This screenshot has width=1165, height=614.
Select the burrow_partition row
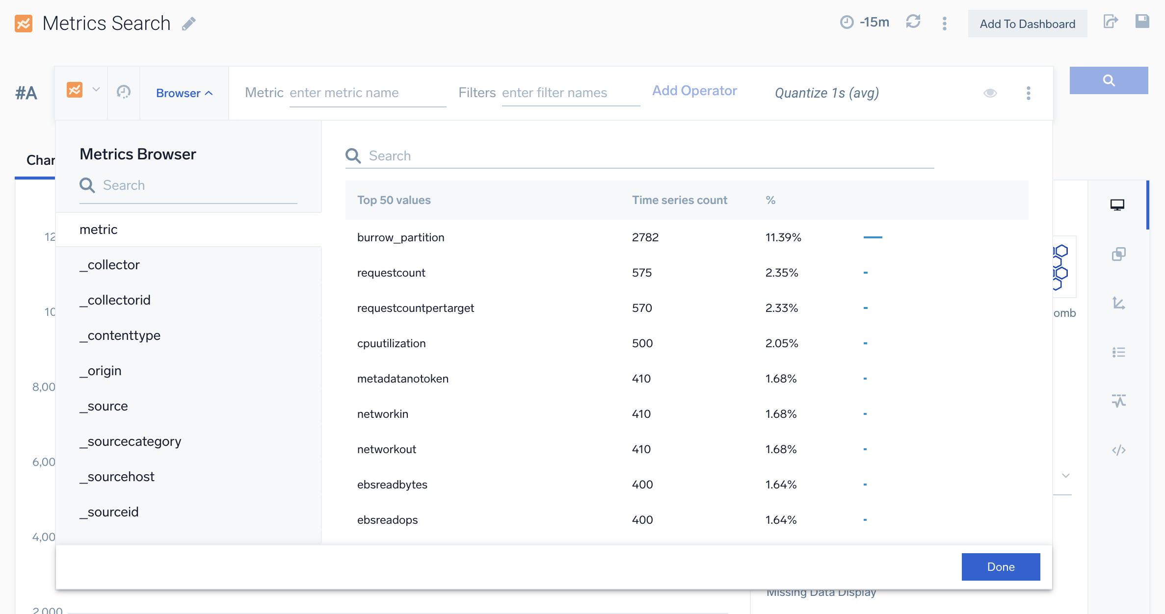[400, 237]
